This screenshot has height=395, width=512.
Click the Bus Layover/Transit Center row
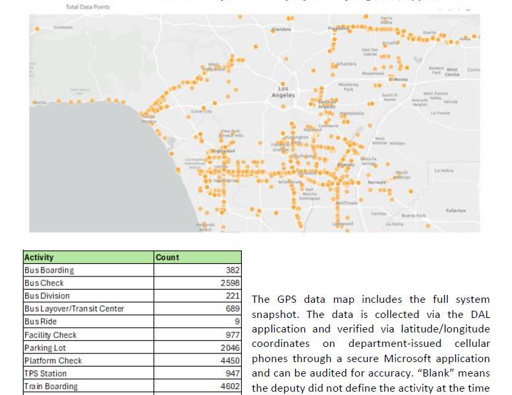pos(74,309)
